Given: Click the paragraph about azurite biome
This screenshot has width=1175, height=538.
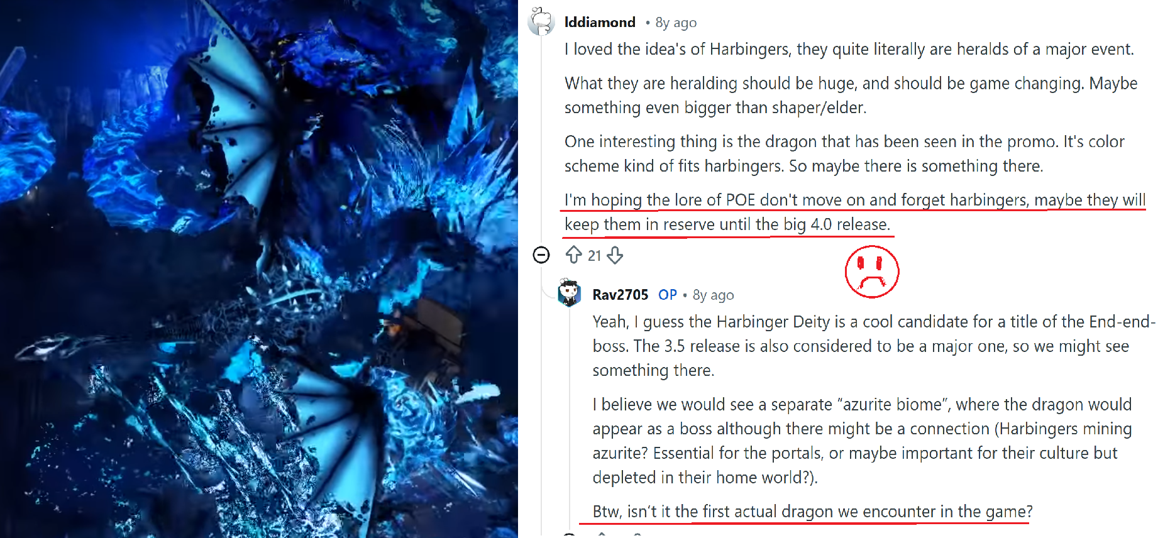Looking at the screenshot, I should click(862, 441).
